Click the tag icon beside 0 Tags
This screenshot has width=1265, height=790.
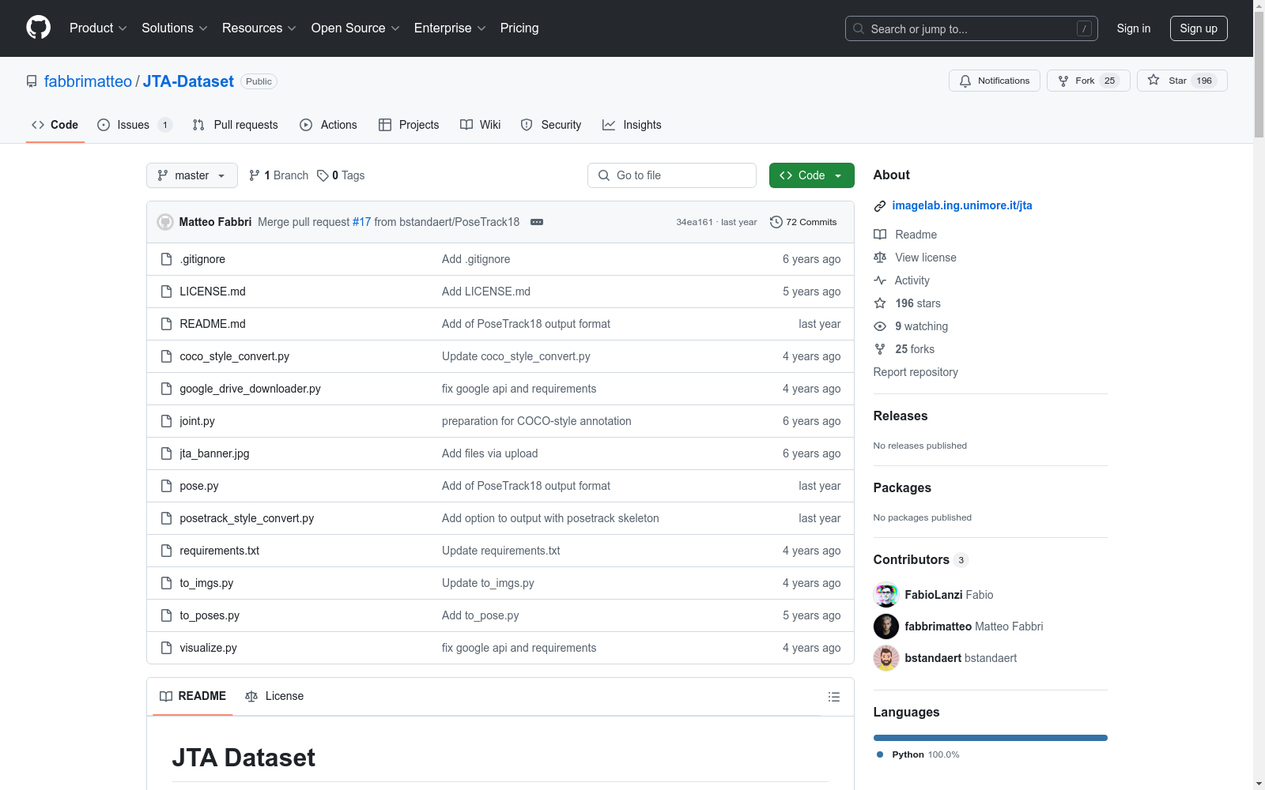323,175
